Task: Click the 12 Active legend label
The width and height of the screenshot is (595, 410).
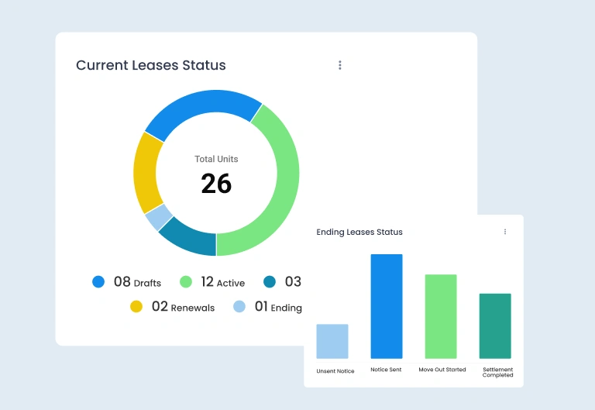Action: click(x=222, y=282)
